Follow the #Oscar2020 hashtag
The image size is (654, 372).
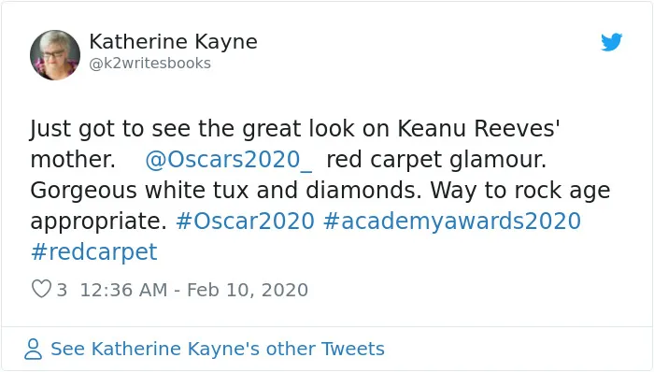pos(245,221)
